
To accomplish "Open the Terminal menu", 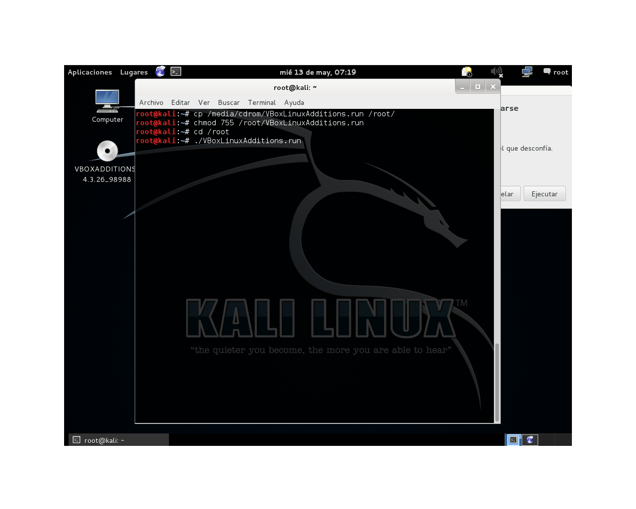I will (262, 102).
